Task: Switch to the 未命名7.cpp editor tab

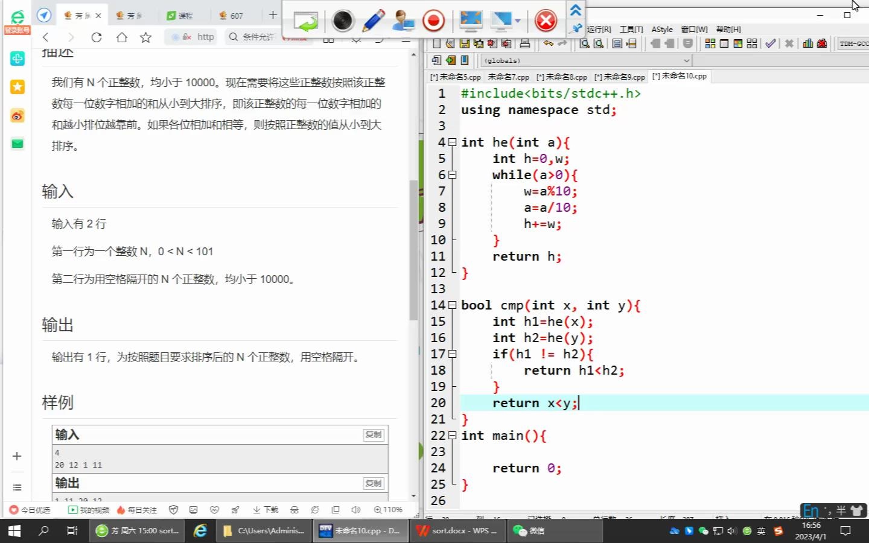Action: (508, 77)
